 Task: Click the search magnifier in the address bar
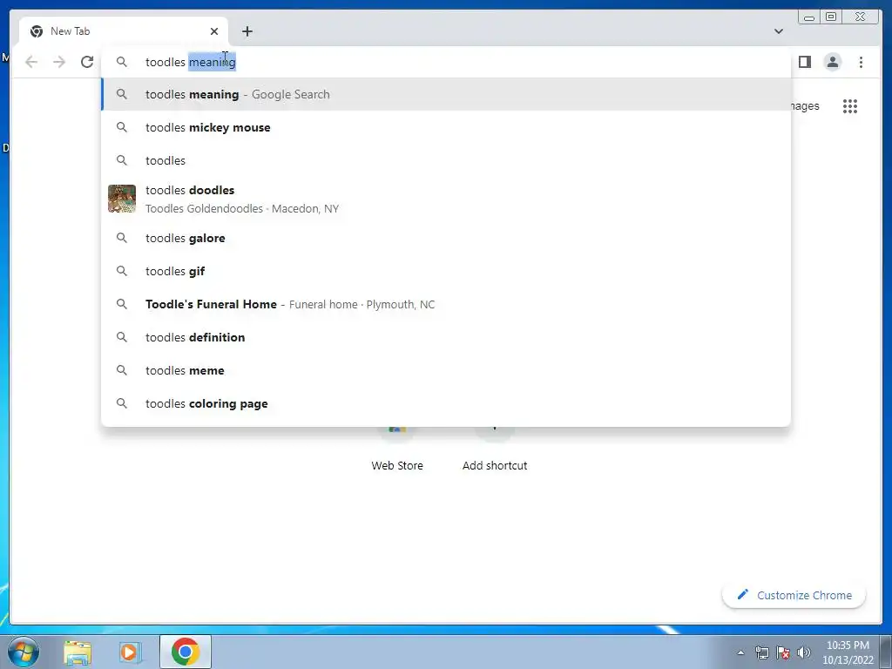[x=122, y=62]
